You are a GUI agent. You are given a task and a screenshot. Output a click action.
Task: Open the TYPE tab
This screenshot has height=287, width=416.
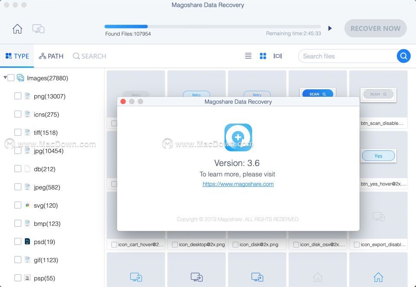17,56
